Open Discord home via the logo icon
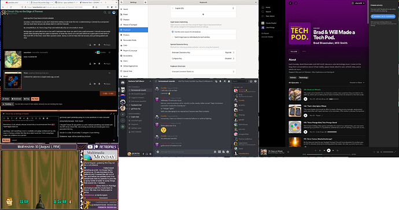The width and height of the screenshot is (399, 210). click(x=123, y=82)
